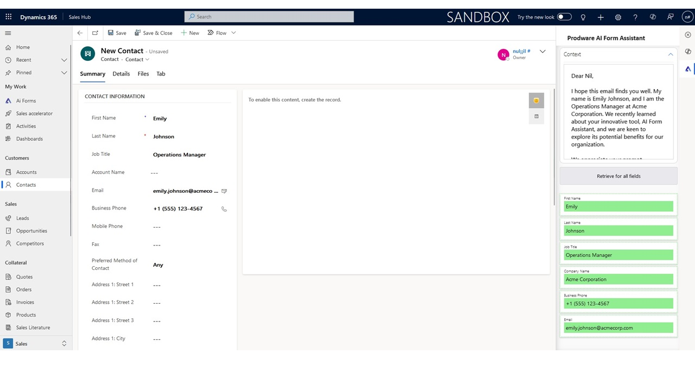The width and height of the screenshot is (695, 391).
Task: Open Preferred Method of Contact dropdown
Action: coord(190,265)
